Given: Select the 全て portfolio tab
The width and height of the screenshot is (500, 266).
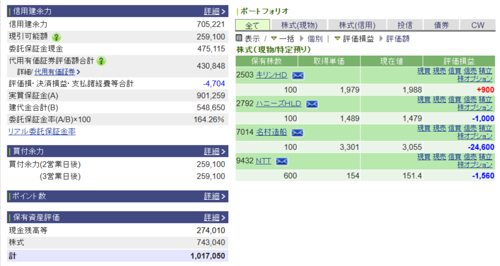Looking at the screenshot, I should [253, 25].
